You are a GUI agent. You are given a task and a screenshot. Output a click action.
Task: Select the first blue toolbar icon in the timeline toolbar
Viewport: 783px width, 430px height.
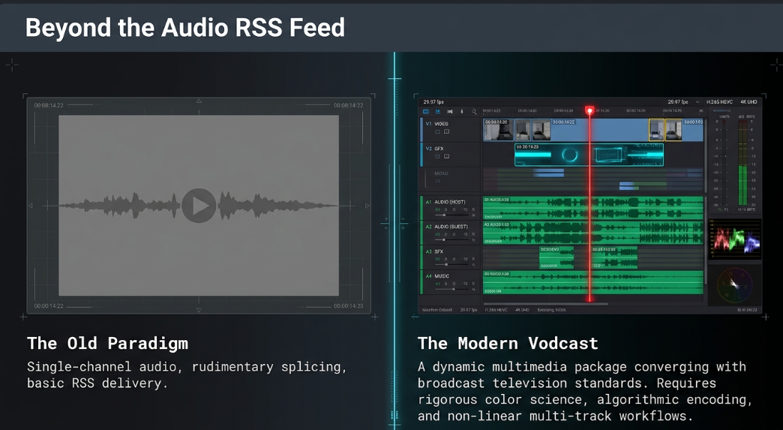pos(426,111)
